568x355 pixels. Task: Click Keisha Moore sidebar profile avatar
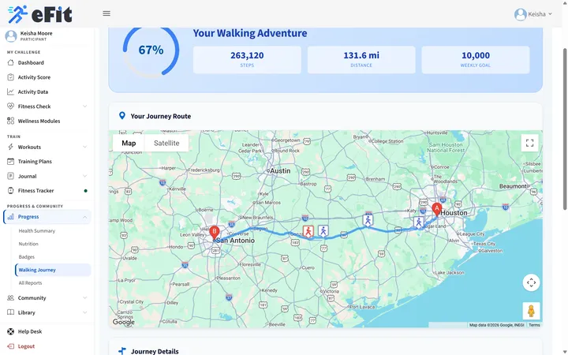pyautogui.click(x=11, y=35)
